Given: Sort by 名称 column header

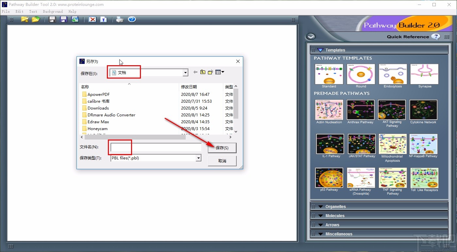Looking at the screenshot, I should coord(129,87).
